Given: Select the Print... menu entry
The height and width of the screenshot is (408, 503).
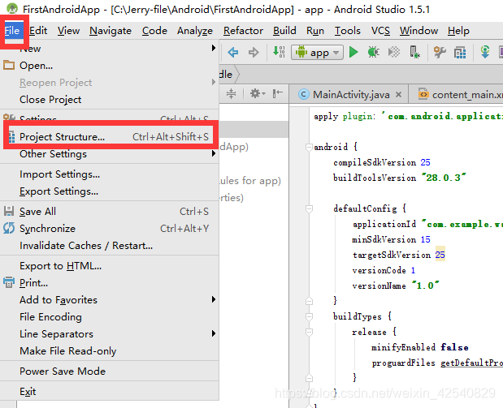Looking at the screenshot, I should tap(110, 283).
